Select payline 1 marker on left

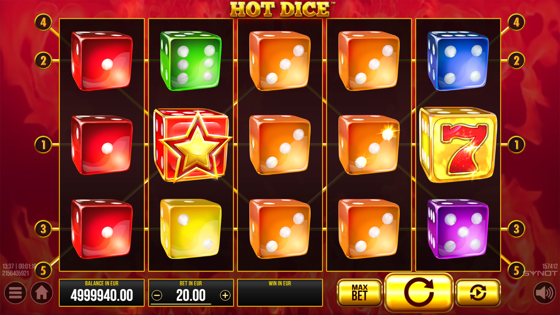click(43, 145)
